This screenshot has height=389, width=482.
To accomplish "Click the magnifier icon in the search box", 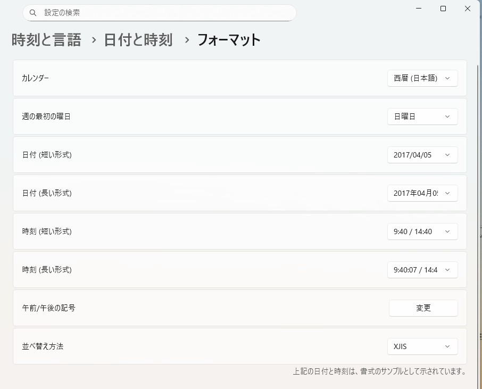I will 33,13.
